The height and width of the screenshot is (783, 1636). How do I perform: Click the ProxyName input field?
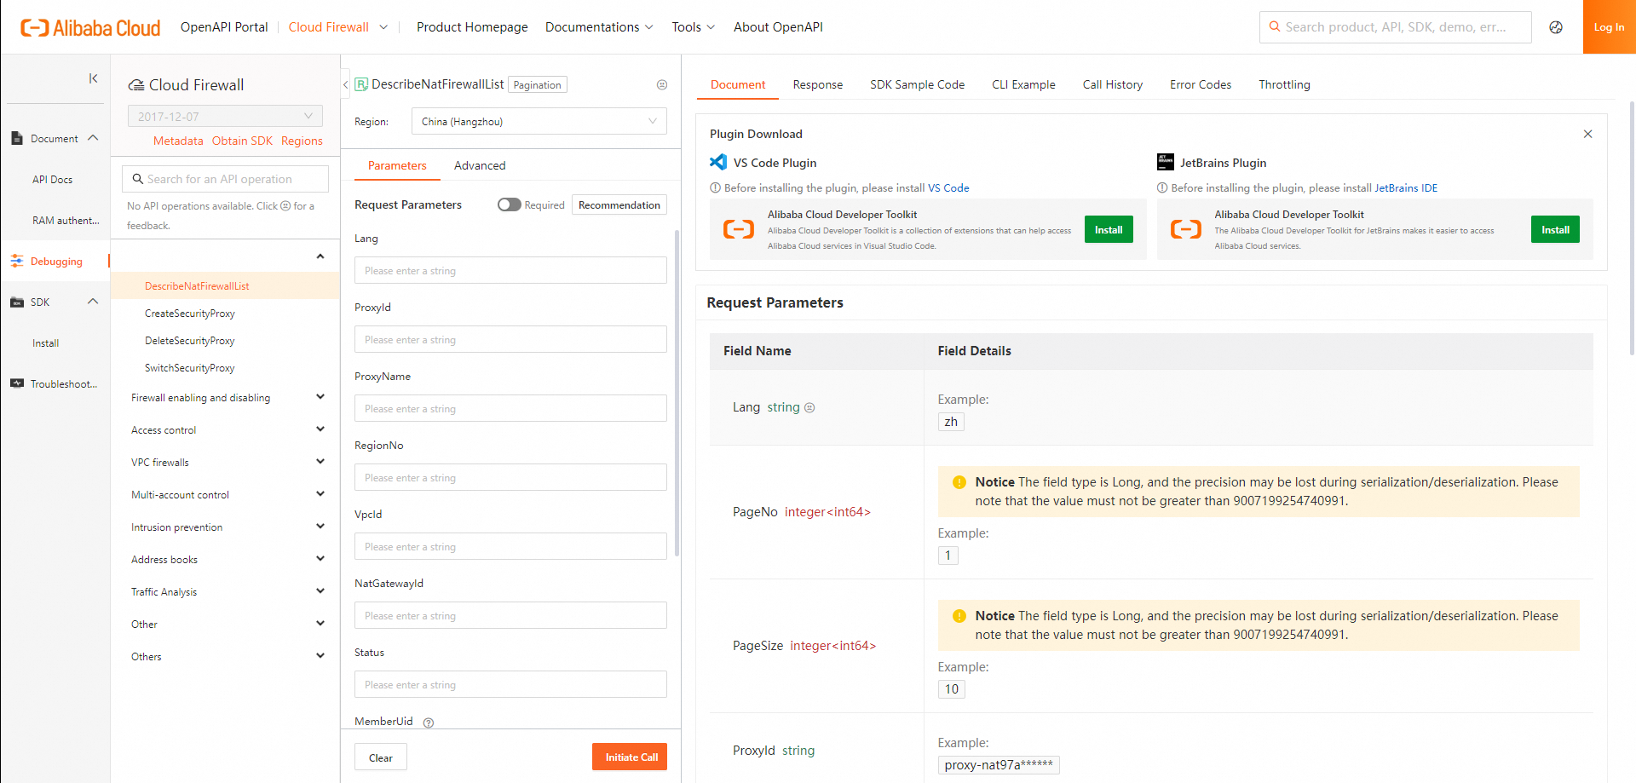510,409
